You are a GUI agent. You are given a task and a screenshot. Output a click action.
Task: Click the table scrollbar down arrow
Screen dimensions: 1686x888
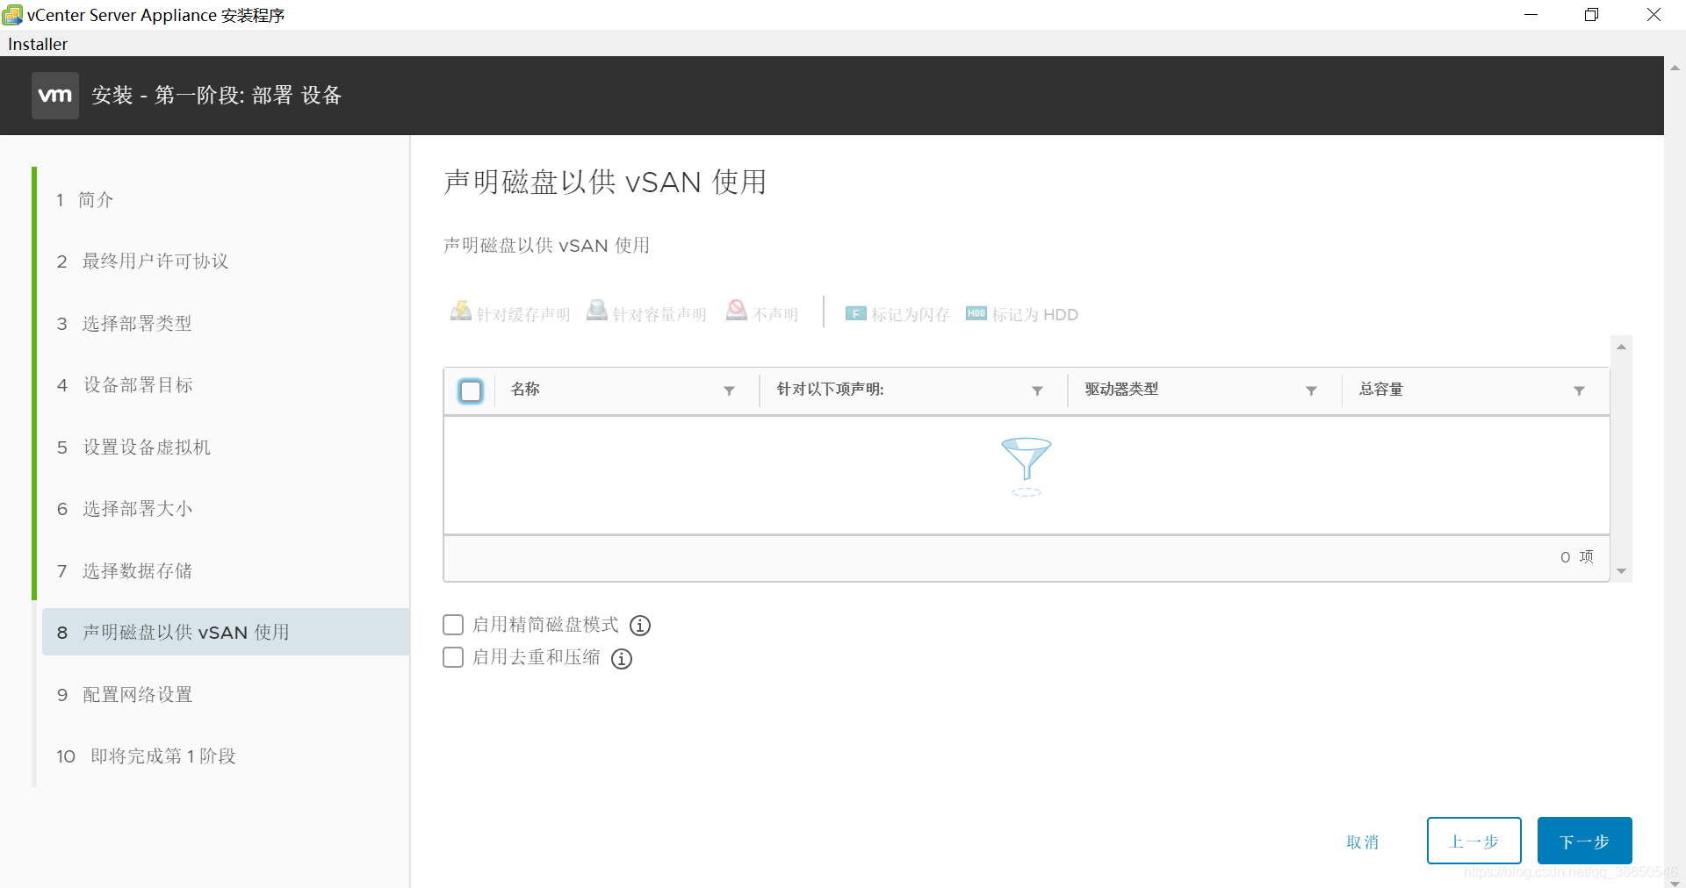(1621, 571)
